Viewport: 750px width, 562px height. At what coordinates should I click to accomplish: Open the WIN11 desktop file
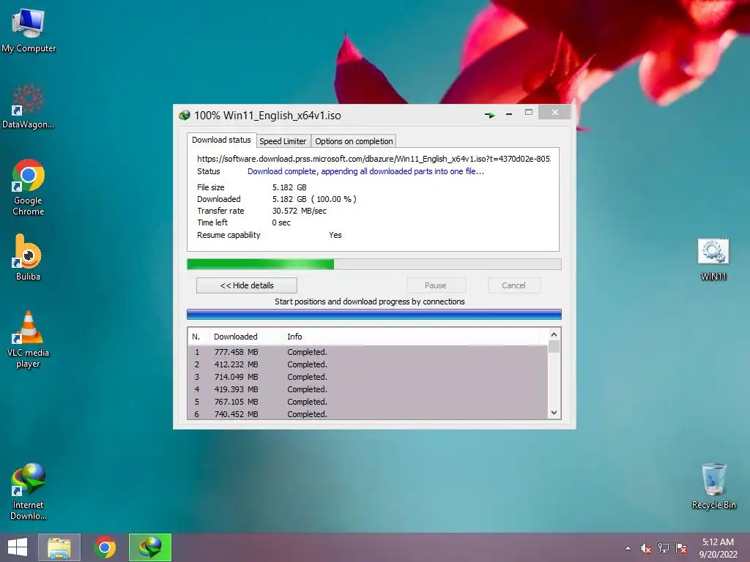[x=713, y=260]
